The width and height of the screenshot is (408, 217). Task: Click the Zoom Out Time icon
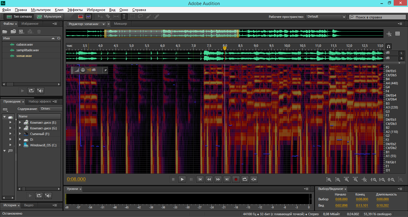[355, 179]
